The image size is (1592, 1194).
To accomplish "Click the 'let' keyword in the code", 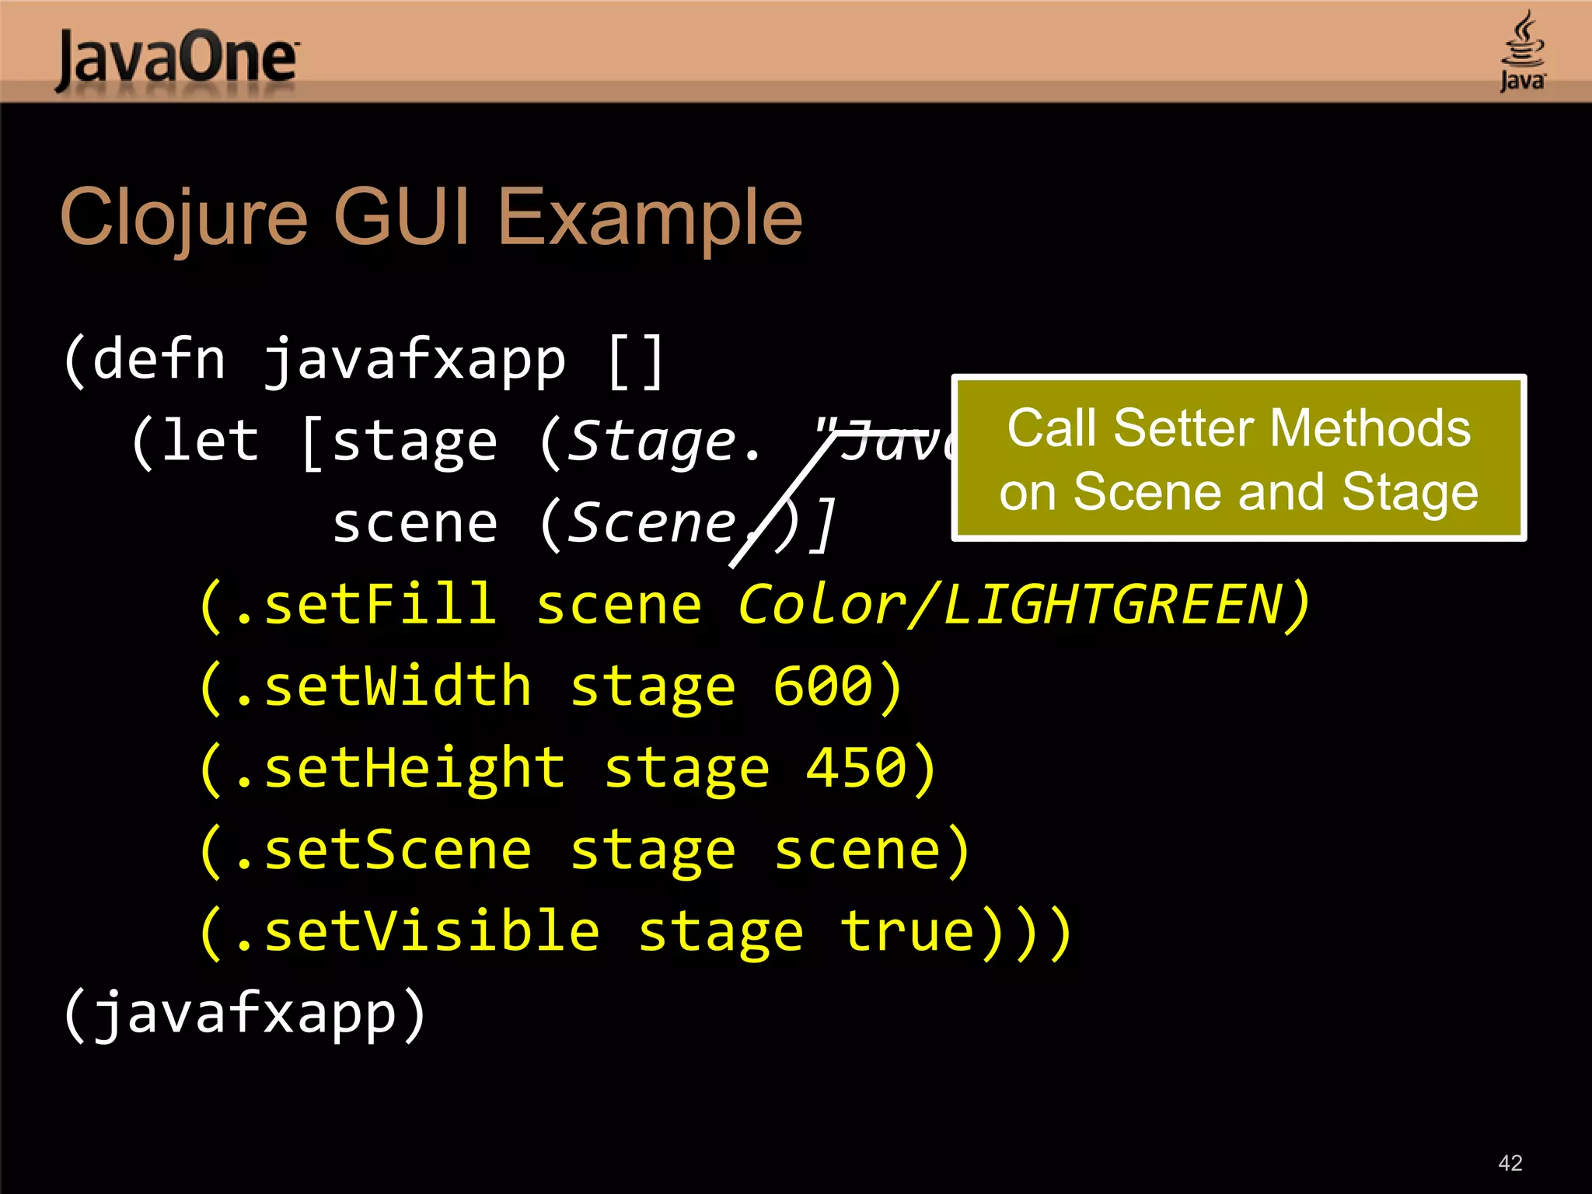I will coord(210,442).
